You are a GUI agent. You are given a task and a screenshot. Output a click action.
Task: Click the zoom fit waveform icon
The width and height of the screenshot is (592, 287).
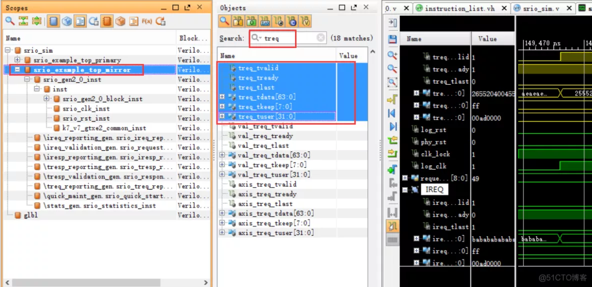[392, 82]
